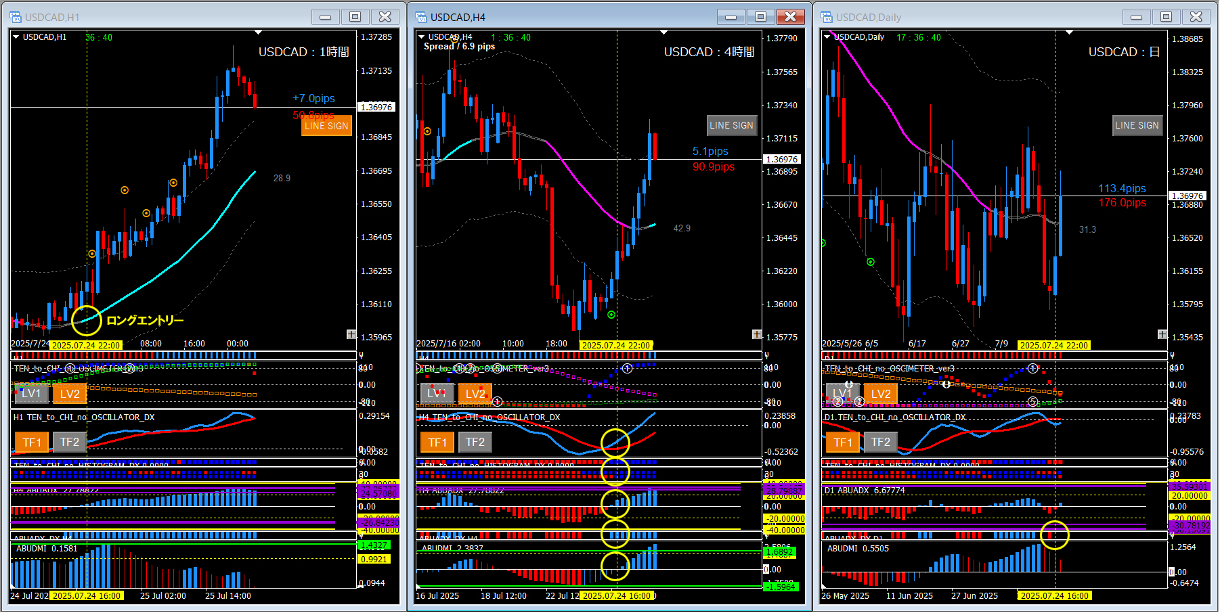Click the chart shift triangle atop the Daily chart

pyautogui.click(x=1069, y=32)
